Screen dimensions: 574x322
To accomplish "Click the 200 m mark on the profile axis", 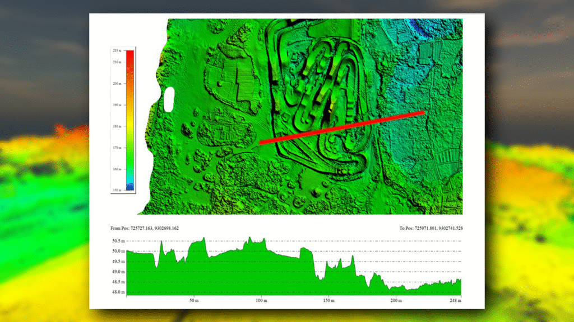I will click(396, 300).
